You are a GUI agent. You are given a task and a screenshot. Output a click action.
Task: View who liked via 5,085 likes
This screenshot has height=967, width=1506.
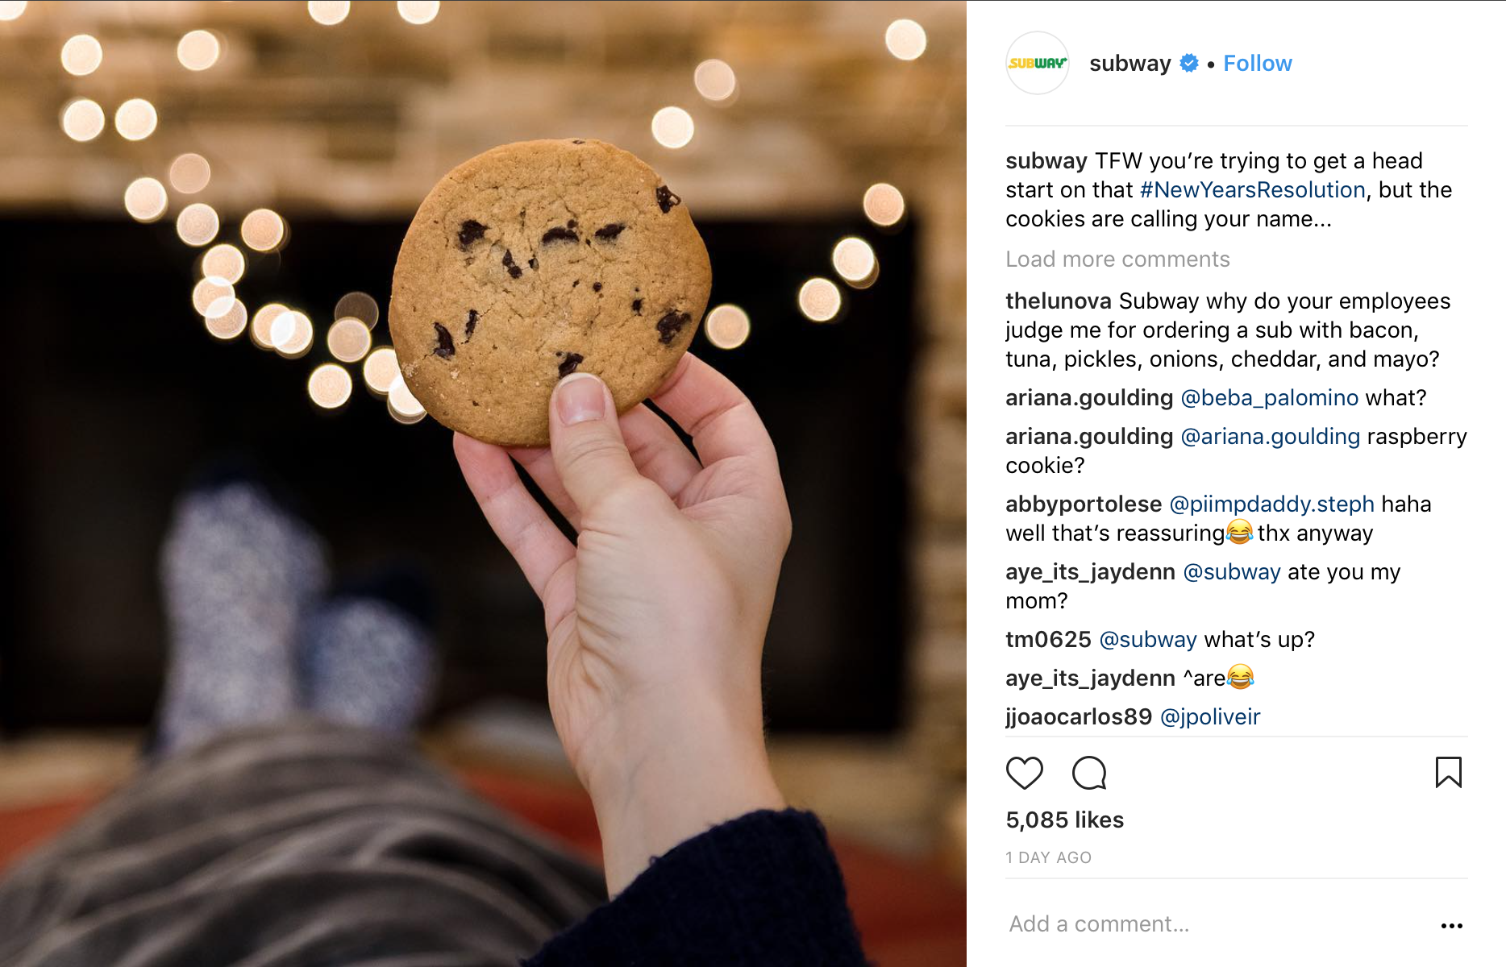tap(1064, 820)
